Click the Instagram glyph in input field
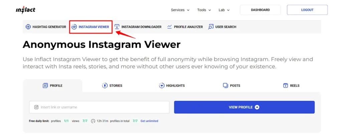The height and width of the screenshot is (137, 342). [x=36, y=107]
